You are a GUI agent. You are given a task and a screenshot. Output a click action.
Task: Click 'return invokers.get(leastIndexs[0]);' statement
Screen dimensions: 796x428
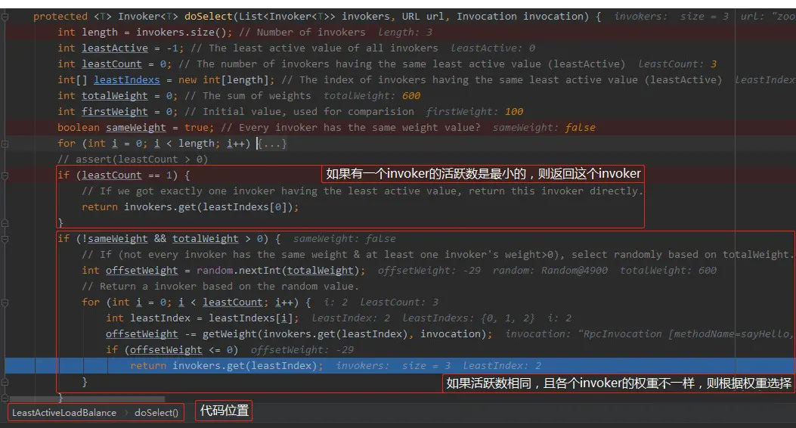pyautogui.click(x=190, y=207)
